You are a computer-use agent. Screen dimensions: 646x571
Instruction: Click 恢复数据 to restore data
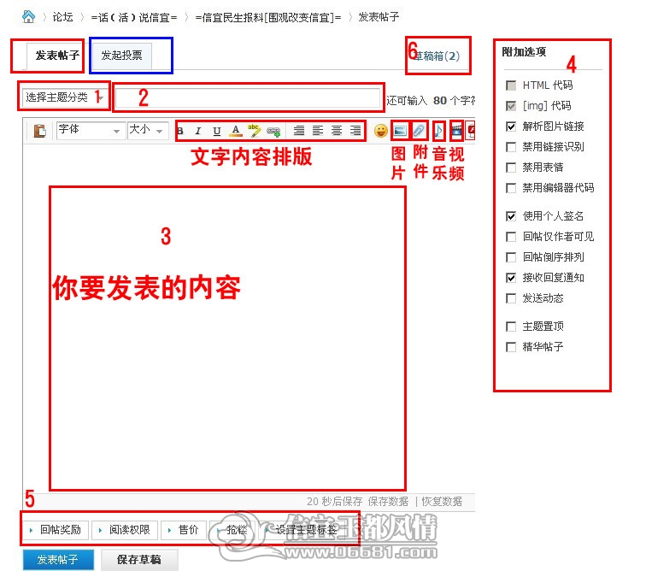442,501
